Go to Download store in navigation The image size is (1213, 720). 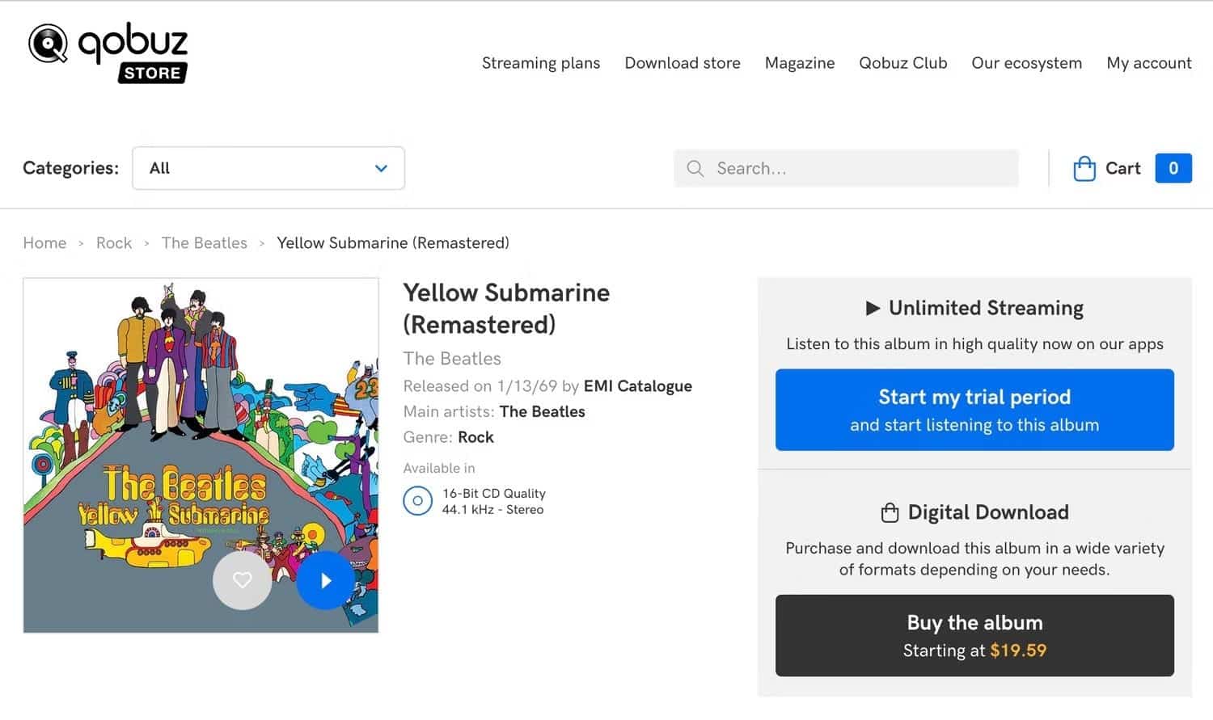click(682, 63)
